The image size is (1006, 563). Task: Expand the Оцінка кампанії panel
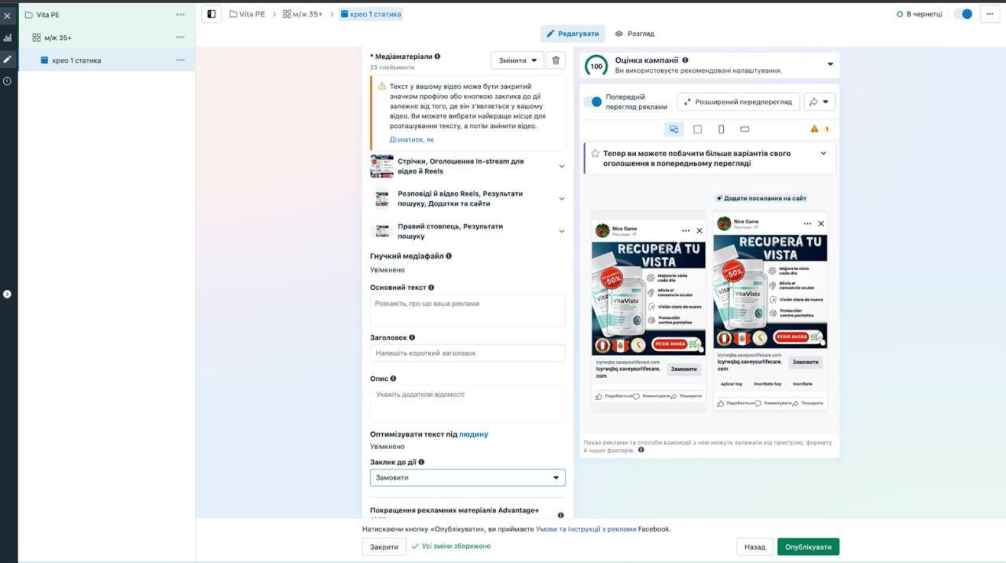click(830, 65)
